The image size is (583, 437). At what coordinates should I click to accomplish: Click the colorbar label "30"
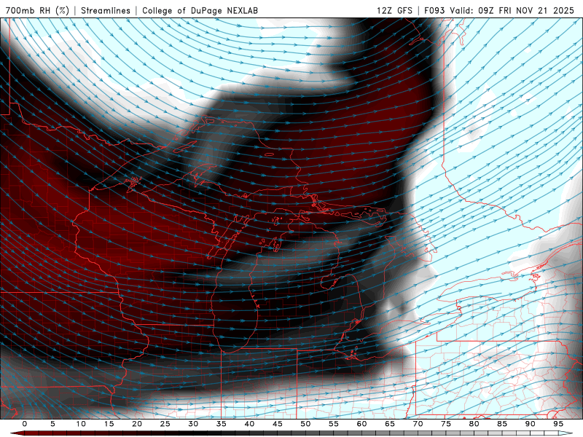coord(193,424)
